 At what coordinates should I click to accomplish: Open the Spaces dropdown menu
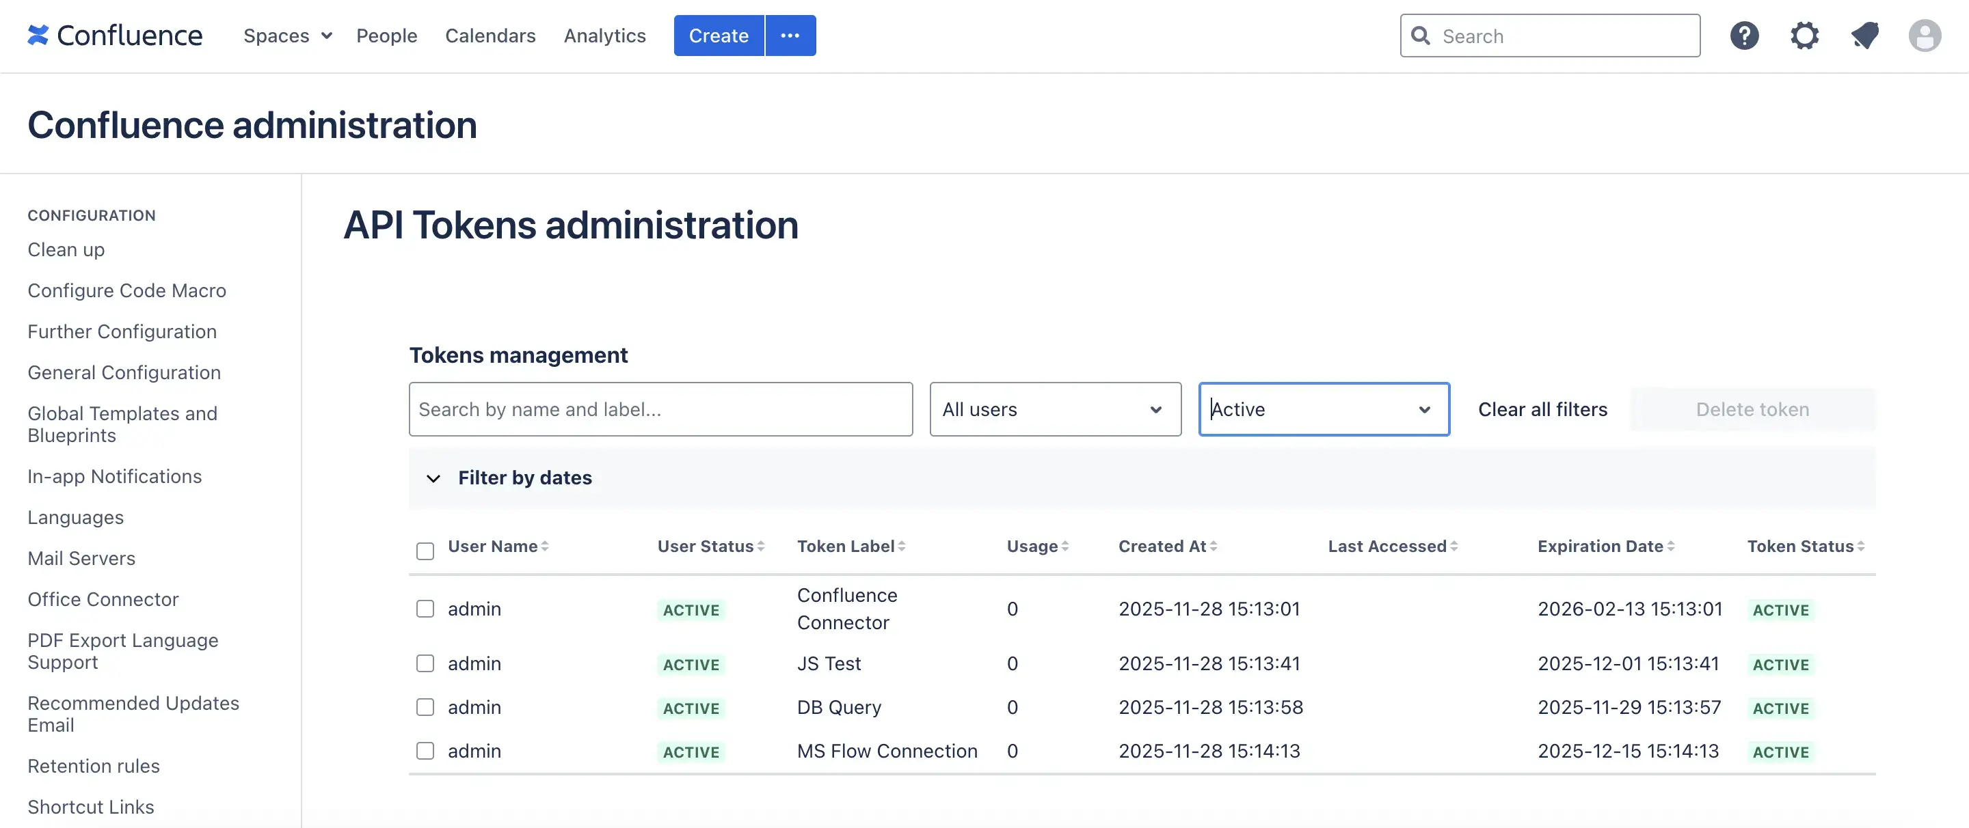pyautogui.click(x=287, y=35)
